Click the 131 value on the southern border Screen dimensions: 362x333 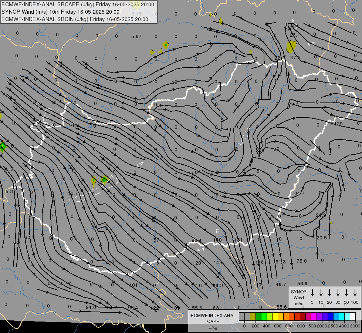click(238, 240)
